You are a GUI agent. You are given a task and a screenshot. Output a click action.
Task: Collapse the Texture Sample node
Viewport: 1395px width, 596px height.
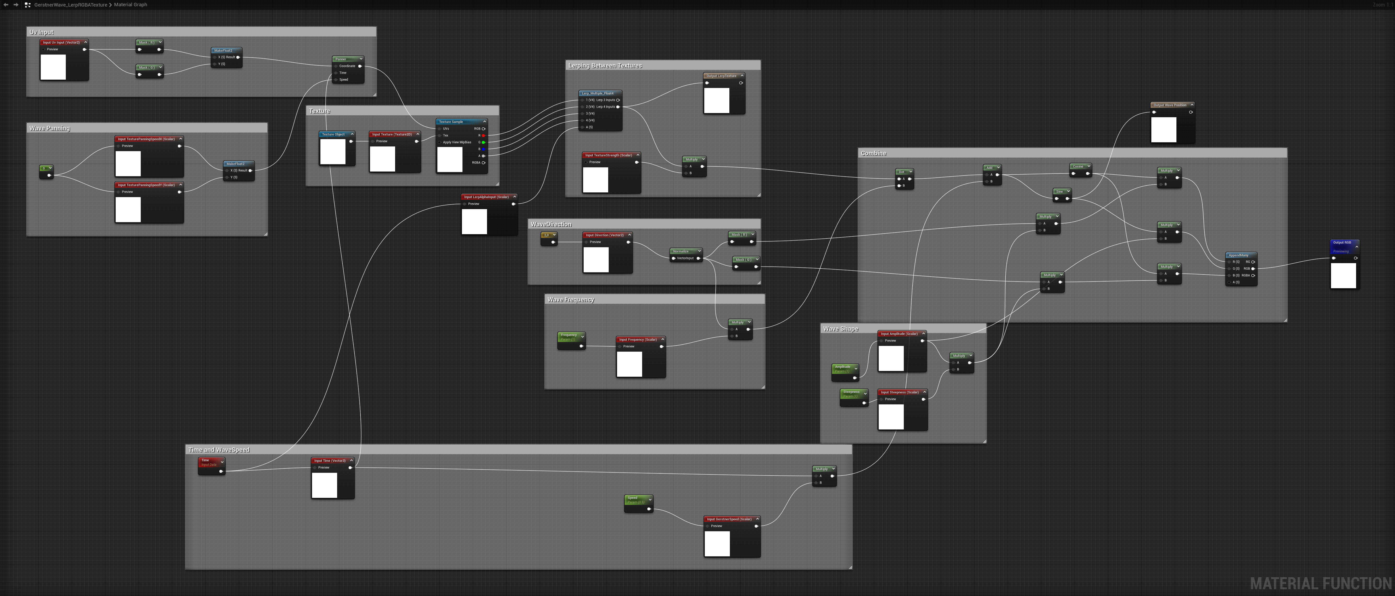tap(484, 122)
